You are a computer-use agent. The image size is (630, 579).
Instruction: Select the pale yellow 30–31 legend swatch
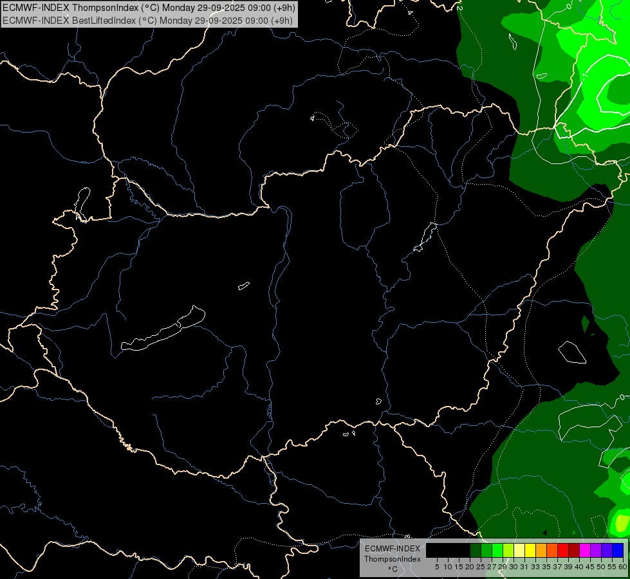tap(519, 550)
